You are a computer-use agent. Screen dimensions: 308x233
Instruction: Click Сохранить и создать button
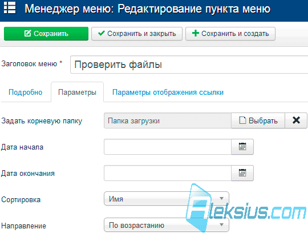230,34
